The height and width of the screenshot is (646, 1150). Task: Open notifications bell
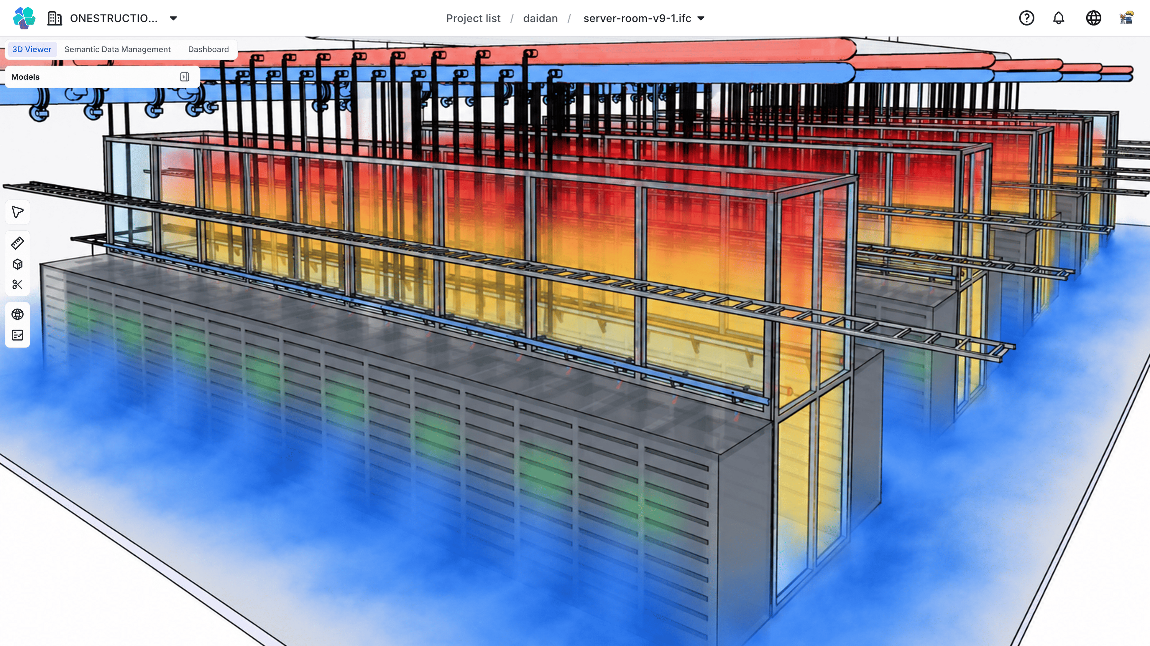(1059, 18)
